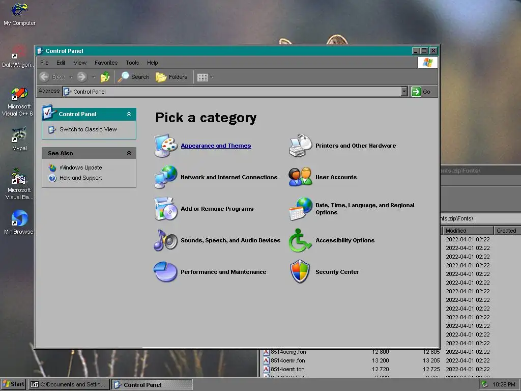Click the User Accounts label
This screenshot has width=521, height=391.
[x=336, y=177]
